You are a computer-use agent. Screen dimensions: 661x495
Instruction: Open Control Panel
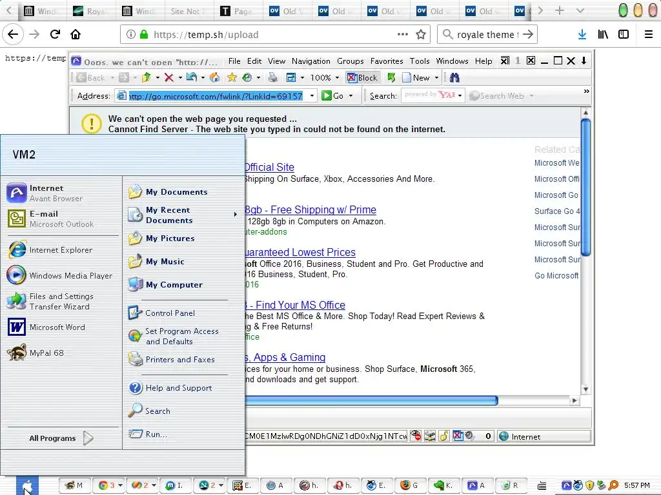tap(161, 313)
